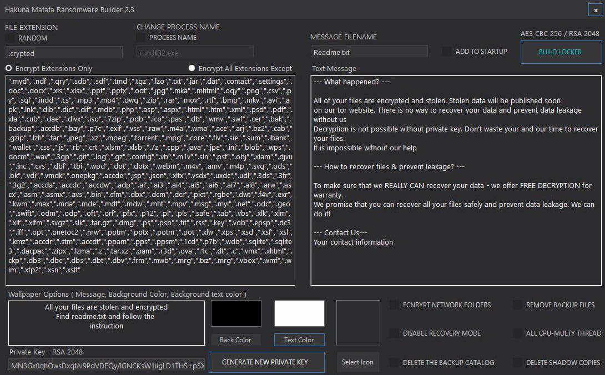Enable the PROCESS NAME checkbox

[141, 37]
